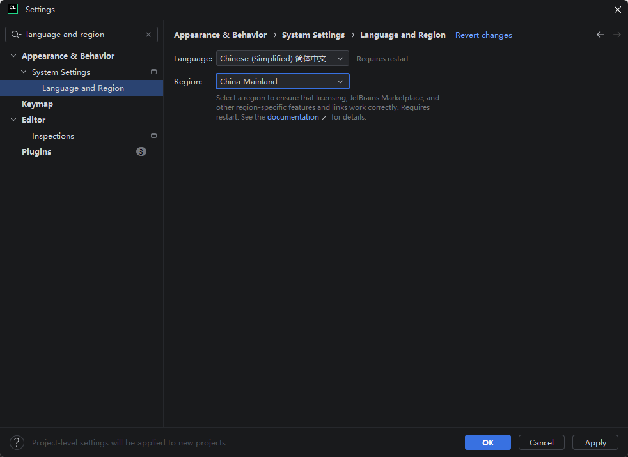Viewport: 628px width, 457px height.
Task: Open the documentation link
Action: [293, 117]
